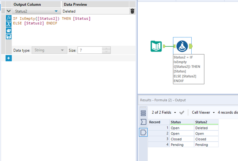Select record number 2 row

[x=159, y=134]
